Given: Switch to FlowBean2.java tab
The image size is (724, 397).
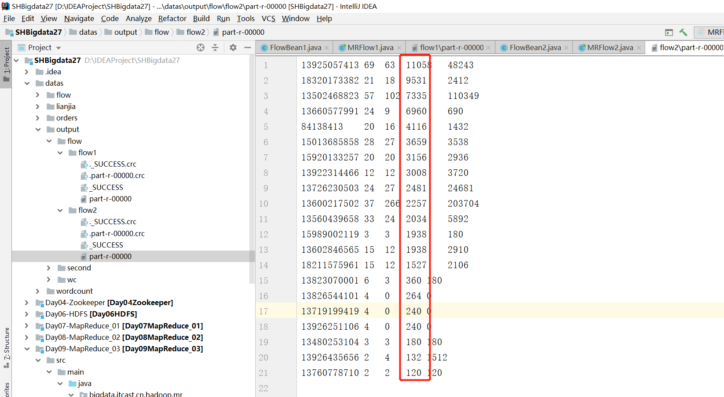Looking at the screenshot, I should tap(535, 47).
